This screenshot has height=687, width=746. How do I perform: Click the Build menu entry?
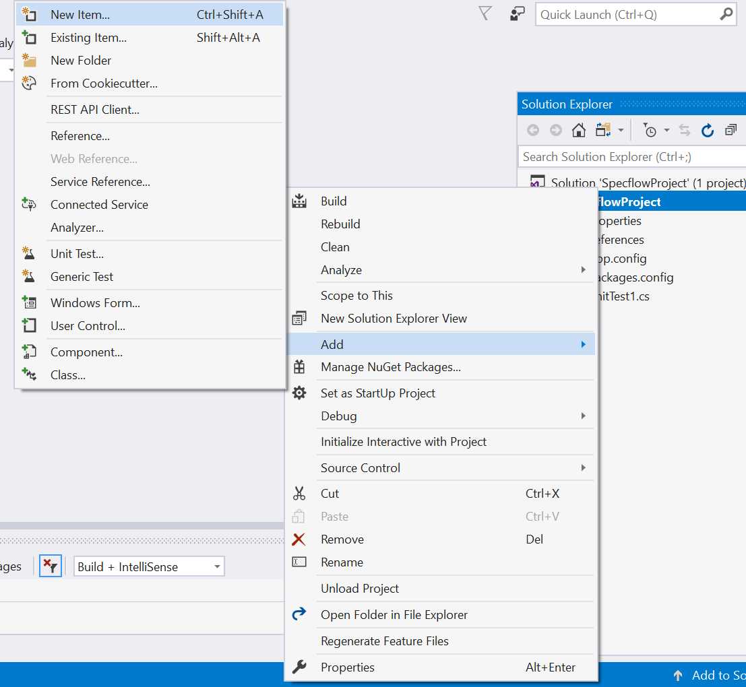coord(441,201)
